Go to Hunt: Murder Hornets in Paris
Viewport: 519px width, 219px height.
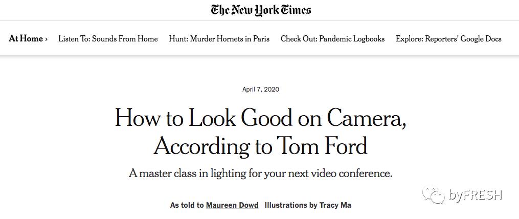coord(219,39)
